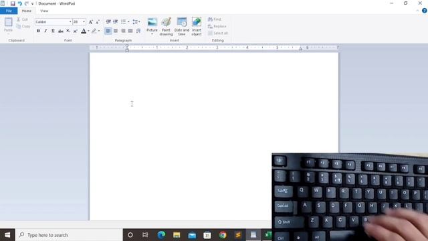This screenshot has width=428, height=241.
Task: Click the Type here to search box
Action: tap(69, 235)
